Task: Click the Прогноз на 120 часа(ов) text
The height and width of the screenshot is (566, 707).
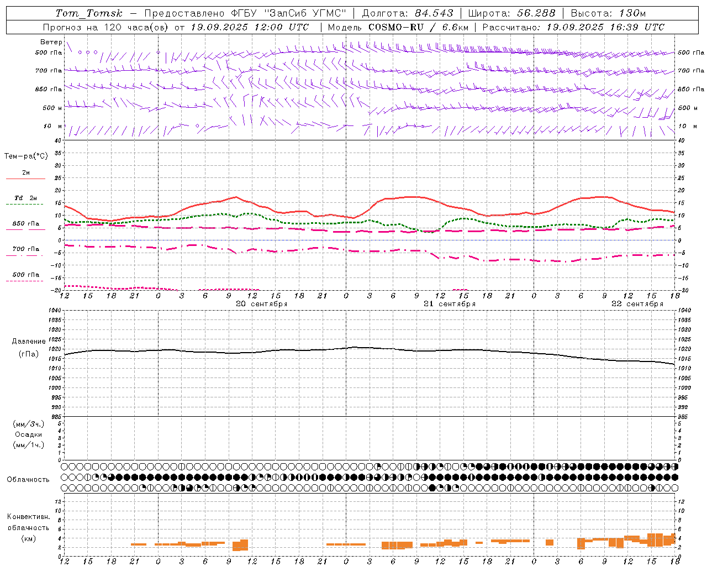Action: pyautogui.click(x=107, y=27)
